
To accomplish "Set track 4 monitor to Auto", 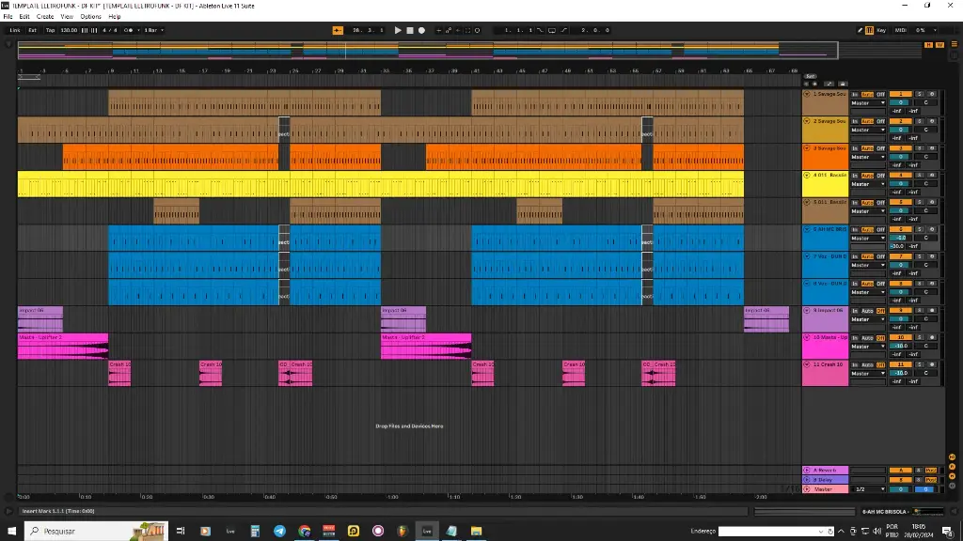I will click(x=867, y=176).
